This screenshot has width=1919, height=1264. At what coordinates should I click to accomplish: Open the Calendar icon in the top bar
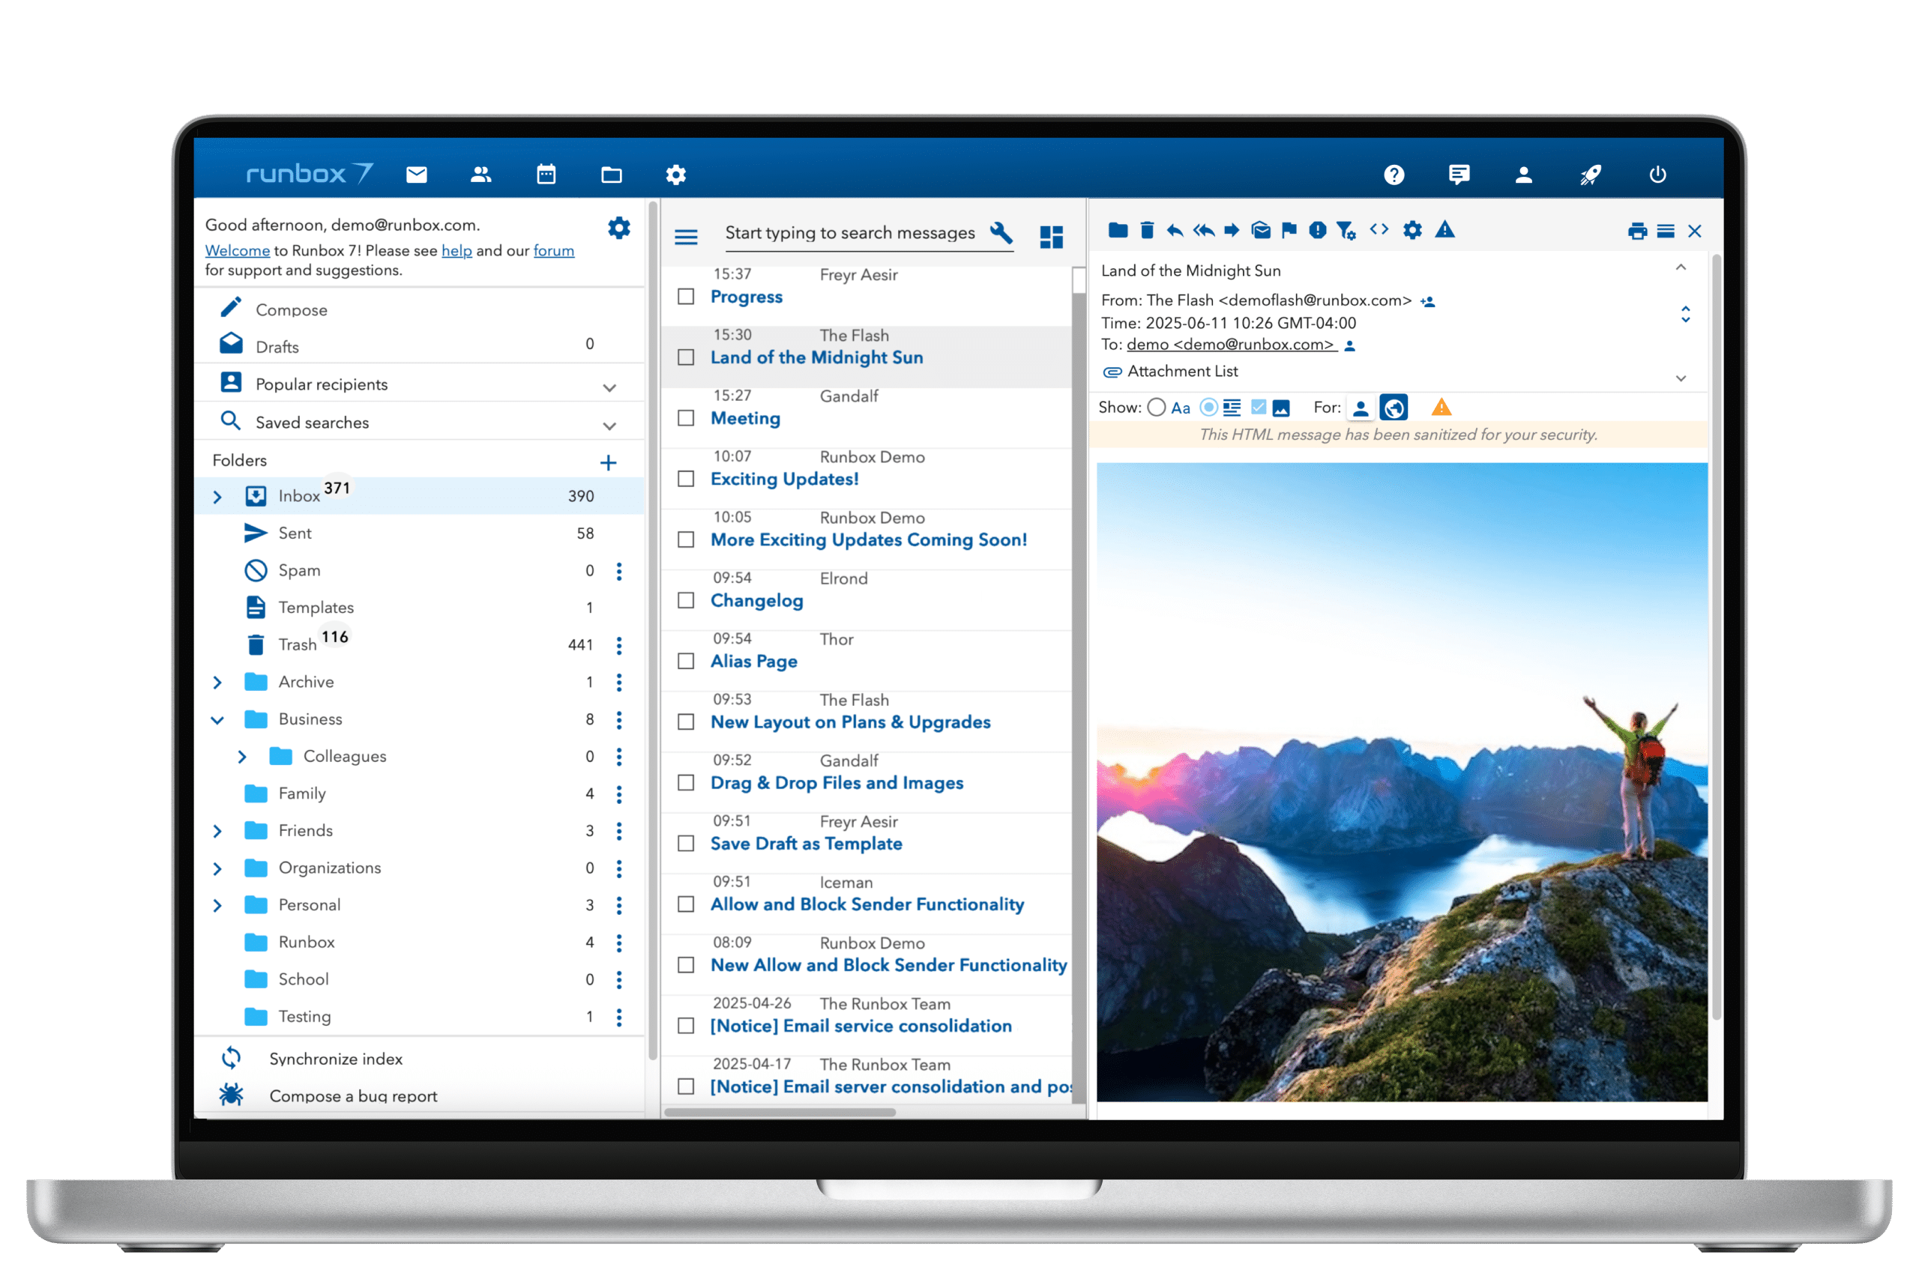546,174
